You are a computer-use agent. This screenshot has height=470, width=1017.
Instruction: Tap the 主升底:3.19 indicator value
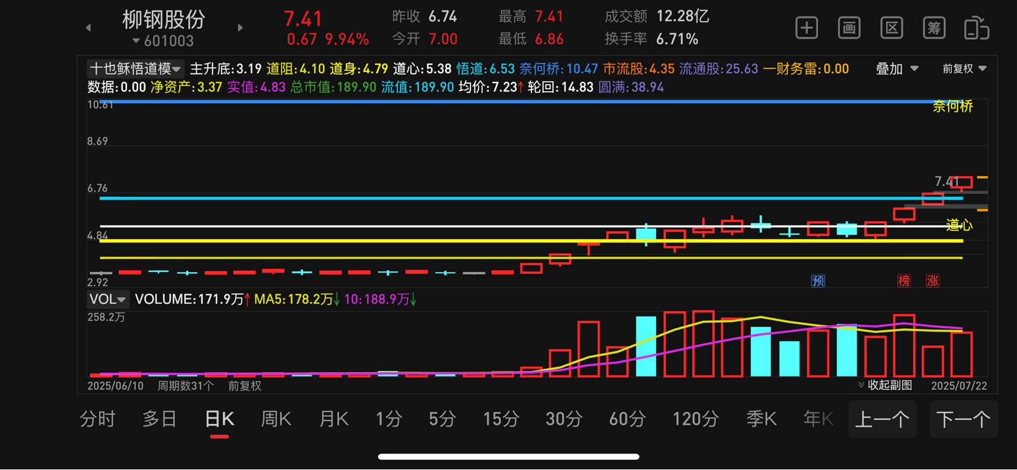[x=226, y=68]
